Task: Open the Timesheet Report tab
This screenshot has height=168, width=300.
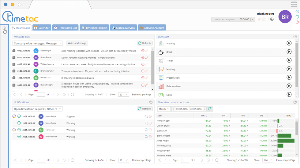Action: 94,28
